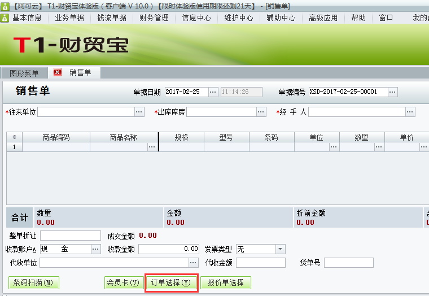Click the 型号 column header
The width and height of the screenshot is (429, 296).
[226, 137]
